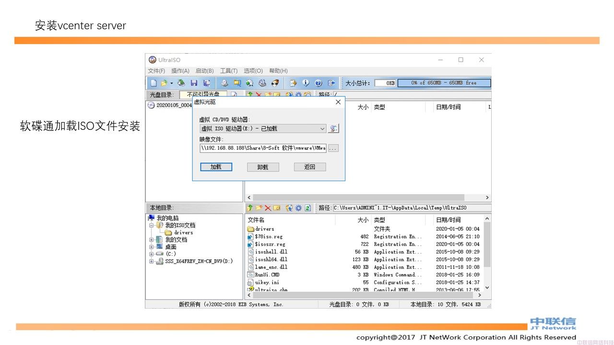Click the disc file list scroll-right arrow
Screen dimensions: 614x345
[487, 197]
